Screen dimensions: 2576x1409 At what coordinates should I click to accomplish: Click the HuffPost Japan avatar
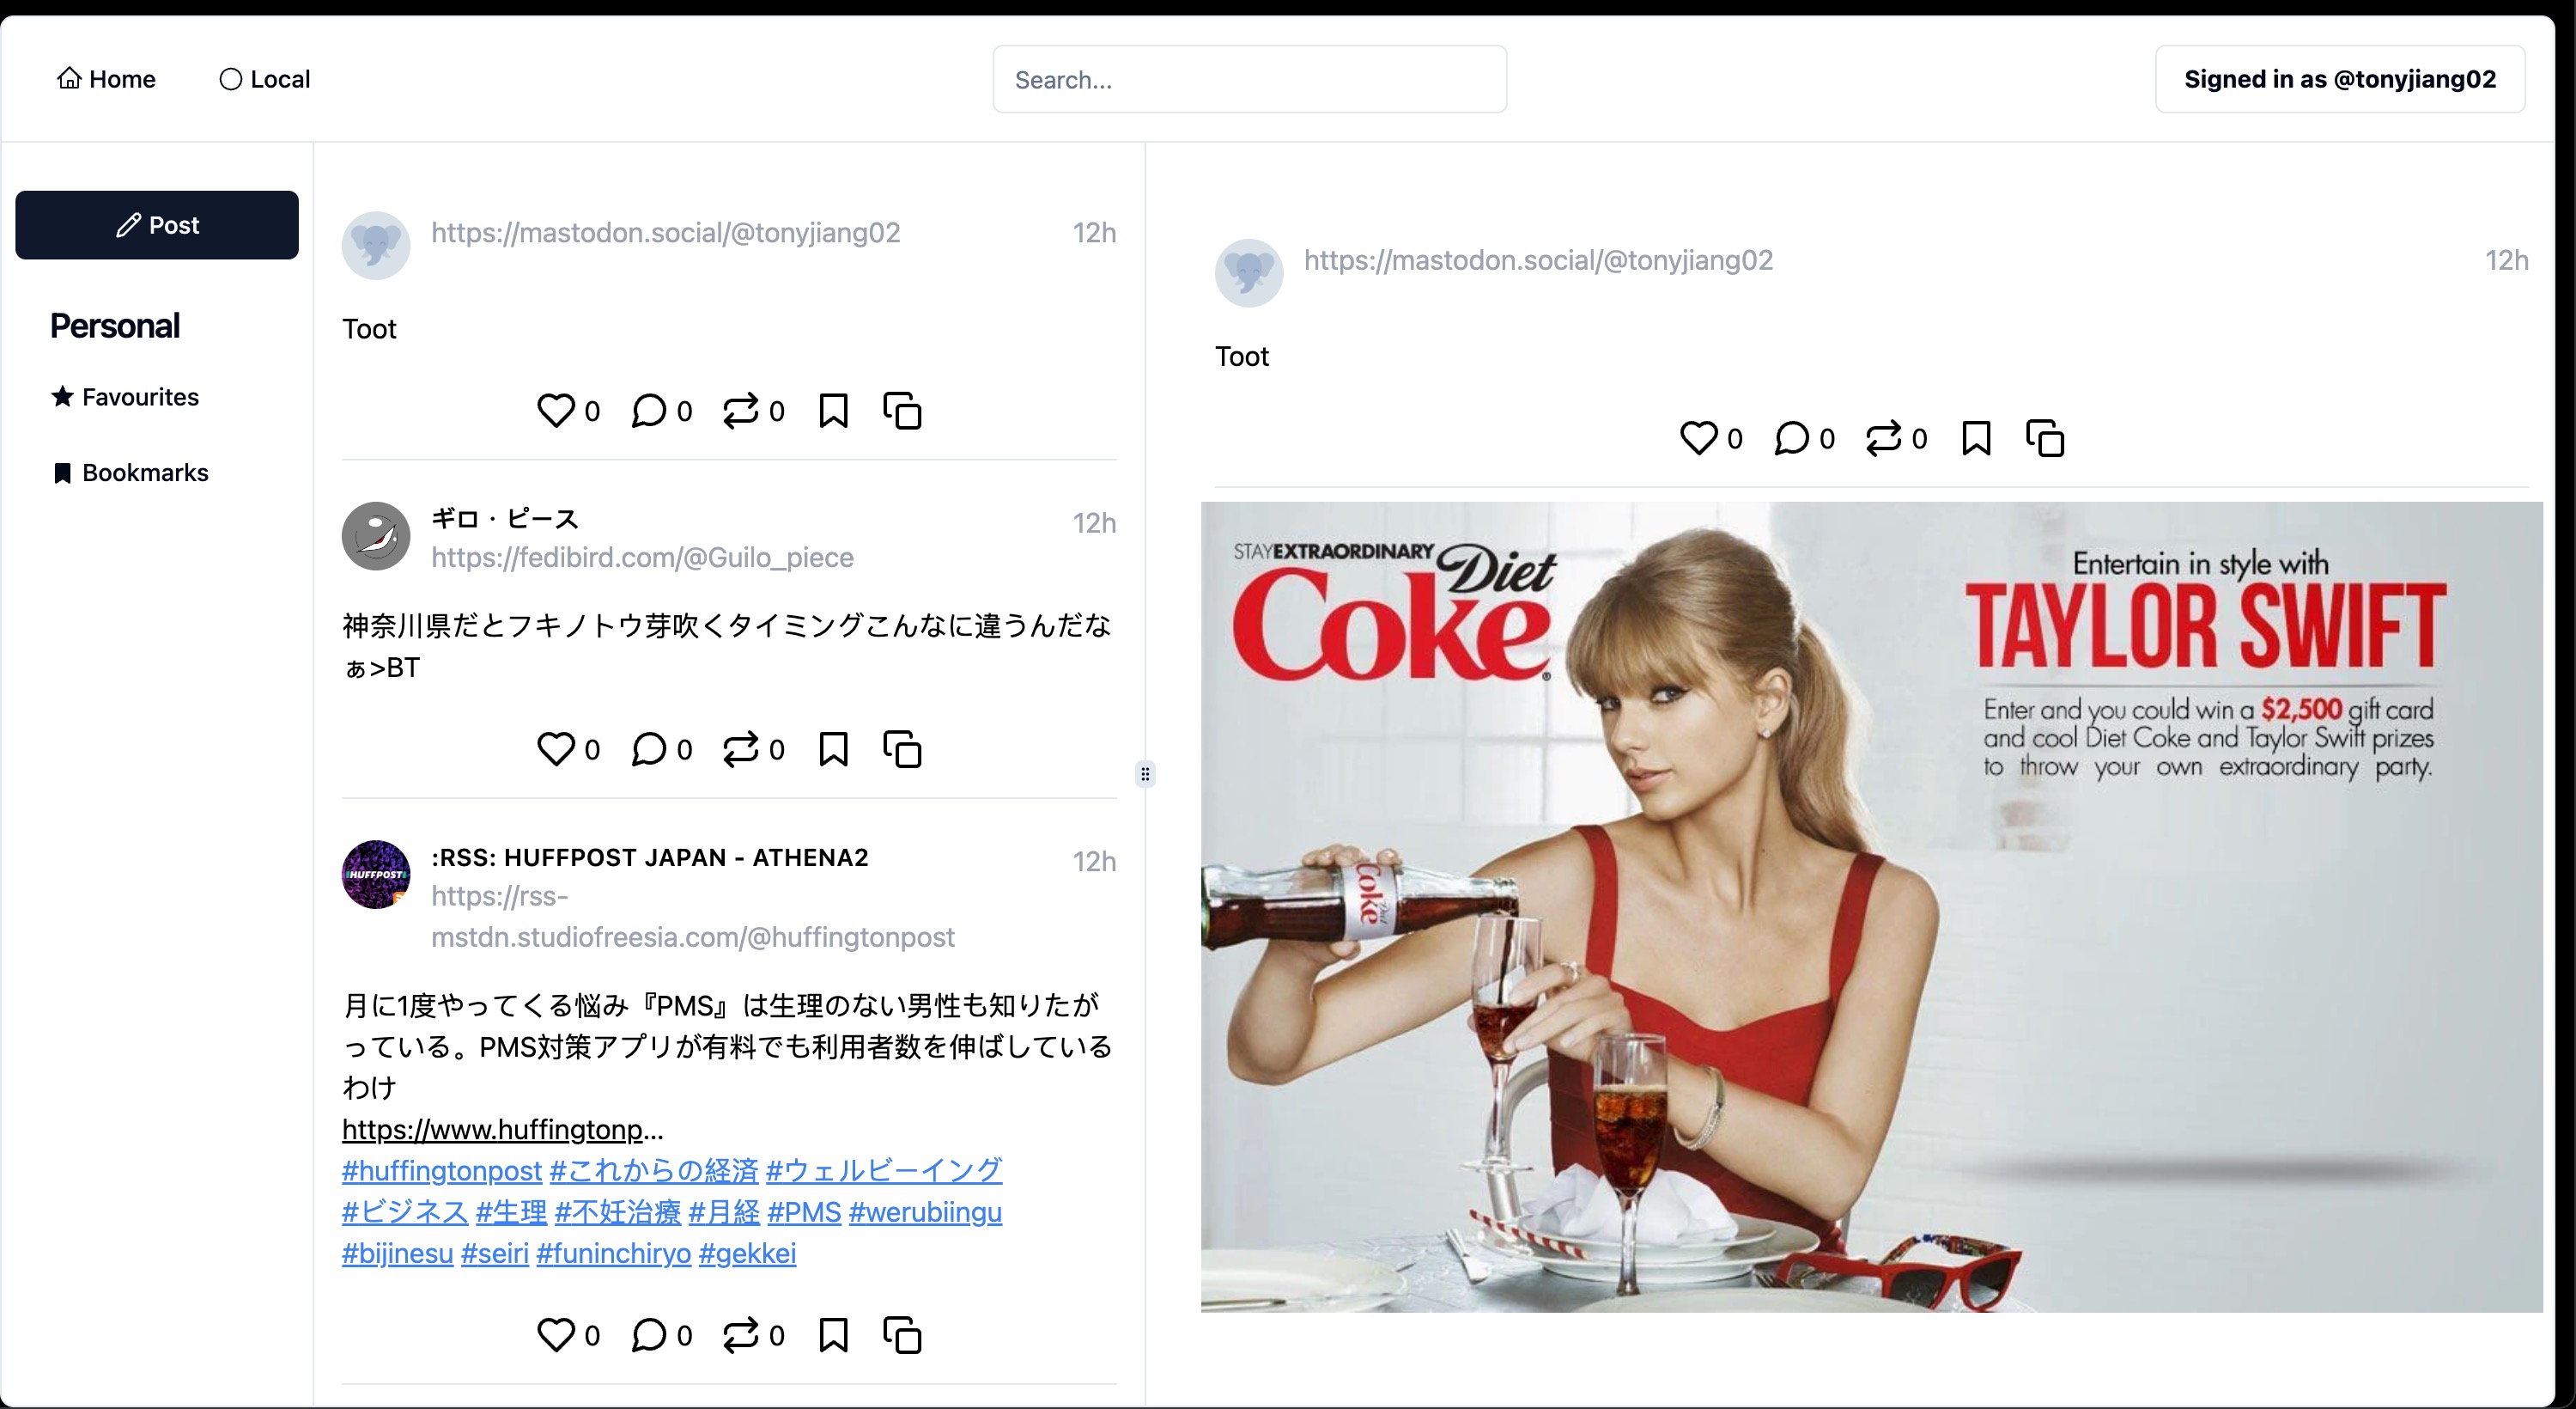[376, 875]
